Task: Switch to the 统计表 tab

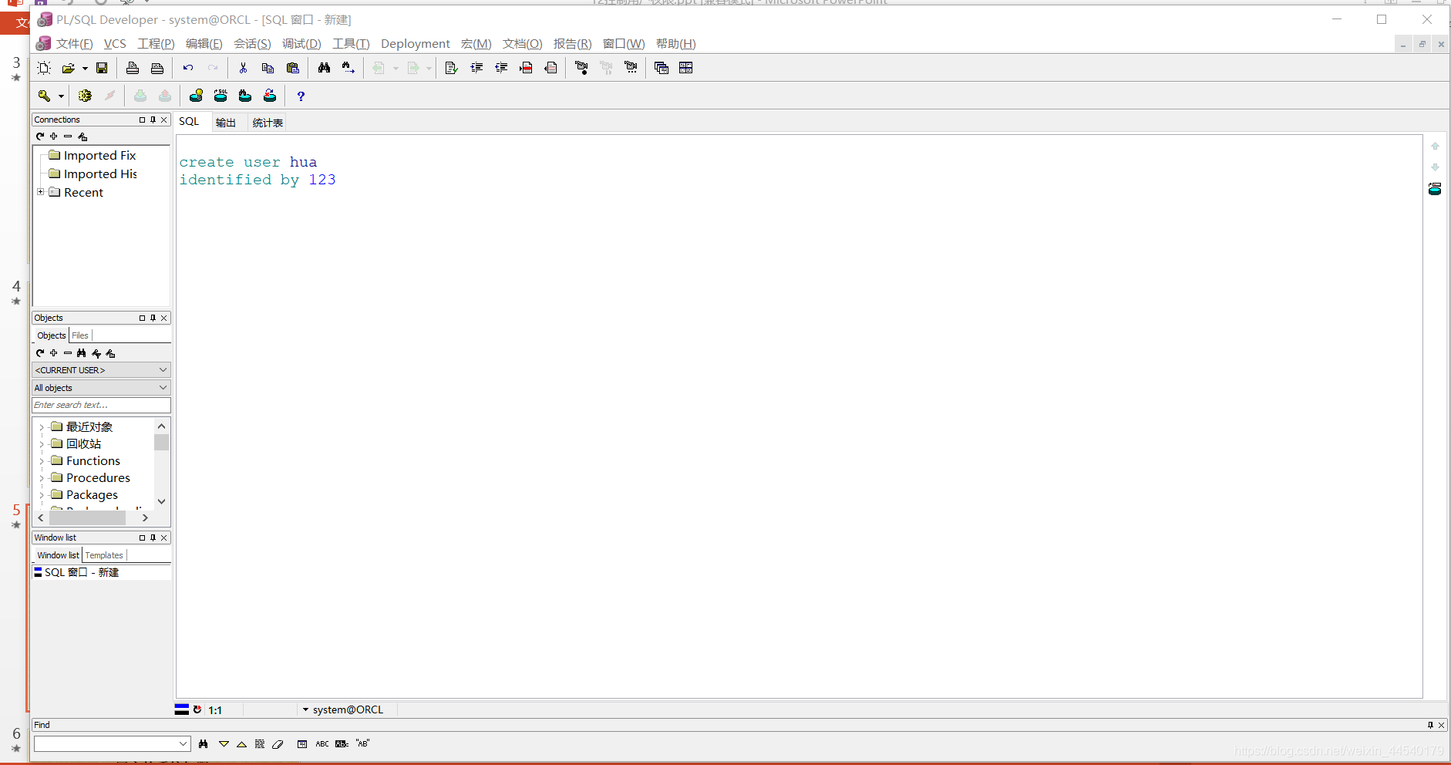Action: pos(268,123)
